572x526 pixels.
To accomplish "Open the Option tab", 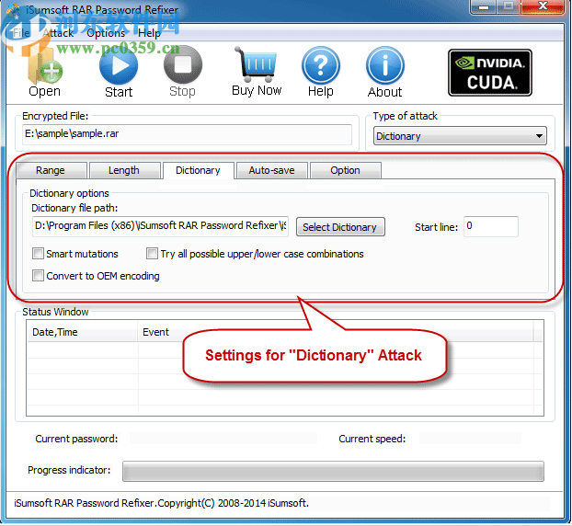I will point(346,170).
